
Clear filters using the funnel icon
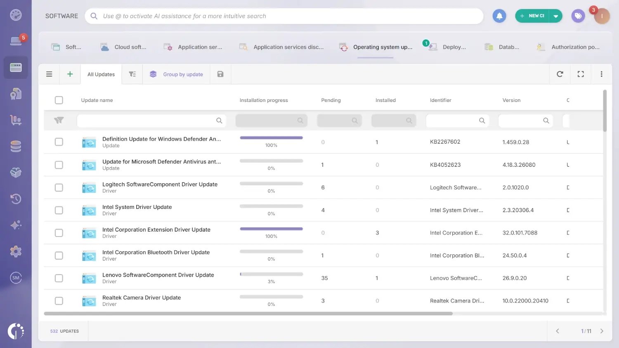tap(59, 121)
